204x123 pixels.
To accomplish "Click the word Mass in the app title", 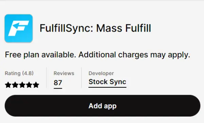I will [x=109, y=28].
